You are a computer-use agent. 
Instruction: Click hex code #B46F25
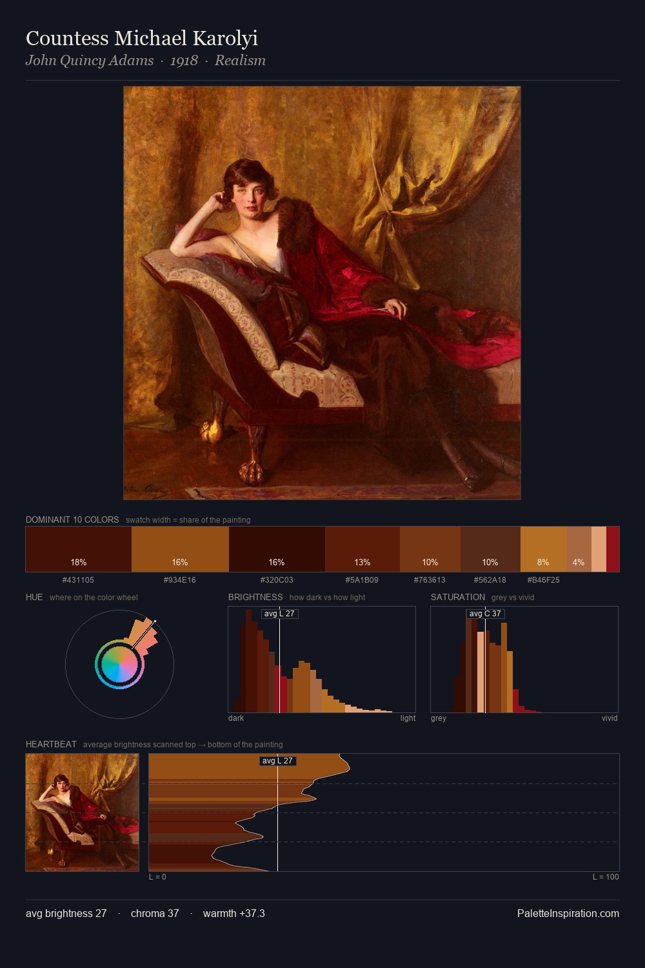coord(543,580)
